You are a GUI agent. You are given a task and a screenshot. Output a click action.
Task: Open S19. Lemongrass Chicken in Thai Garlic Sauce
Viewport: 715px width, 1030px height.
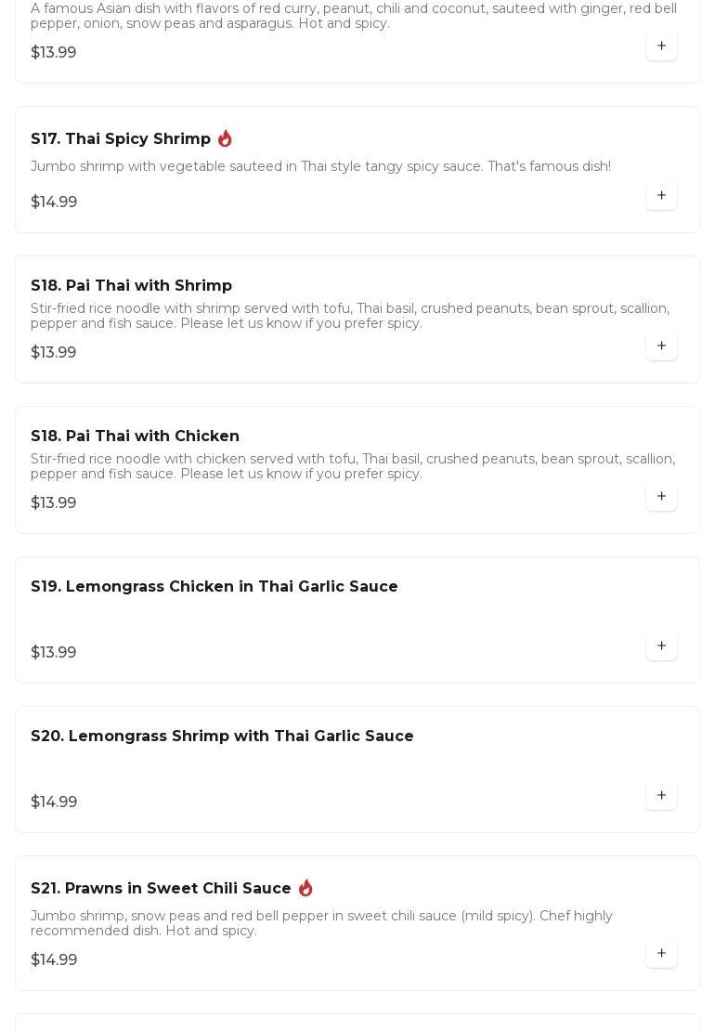click(x=214, y=586)
